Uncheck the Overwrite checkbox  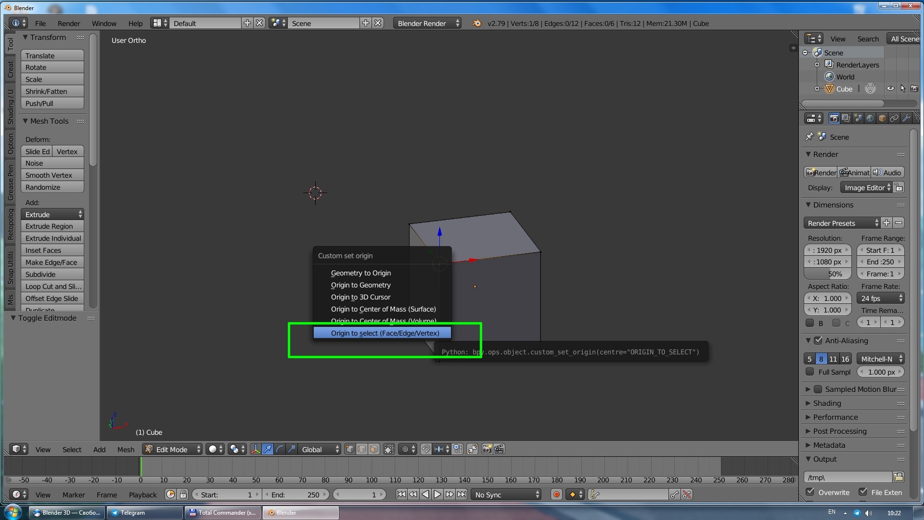click(810, 492)
